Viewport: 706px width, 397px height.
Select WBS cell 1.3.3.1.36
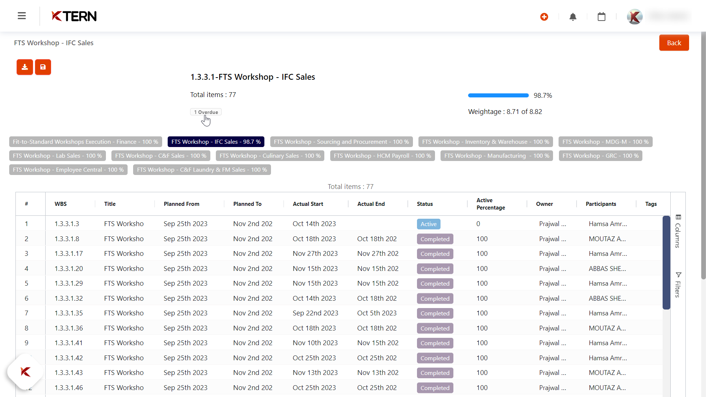[x=69, y=328]
